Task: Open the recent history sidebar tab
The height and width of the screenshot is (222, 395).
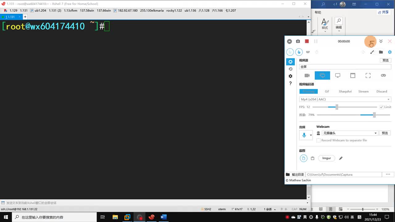Action: [x=290, y=69]
